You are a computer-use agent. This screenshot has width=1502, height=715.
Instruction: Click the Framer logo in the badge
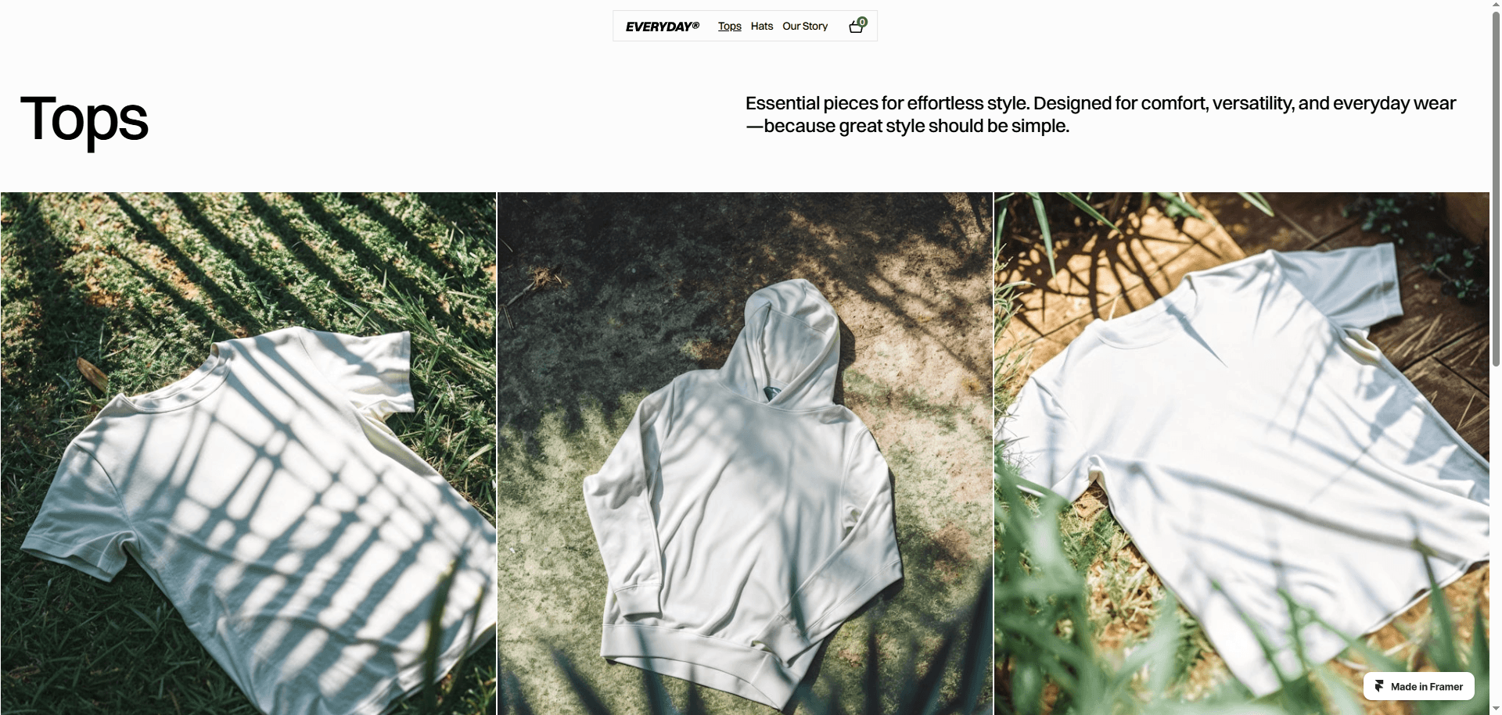pyautogui.click(x=1379, y=686)
